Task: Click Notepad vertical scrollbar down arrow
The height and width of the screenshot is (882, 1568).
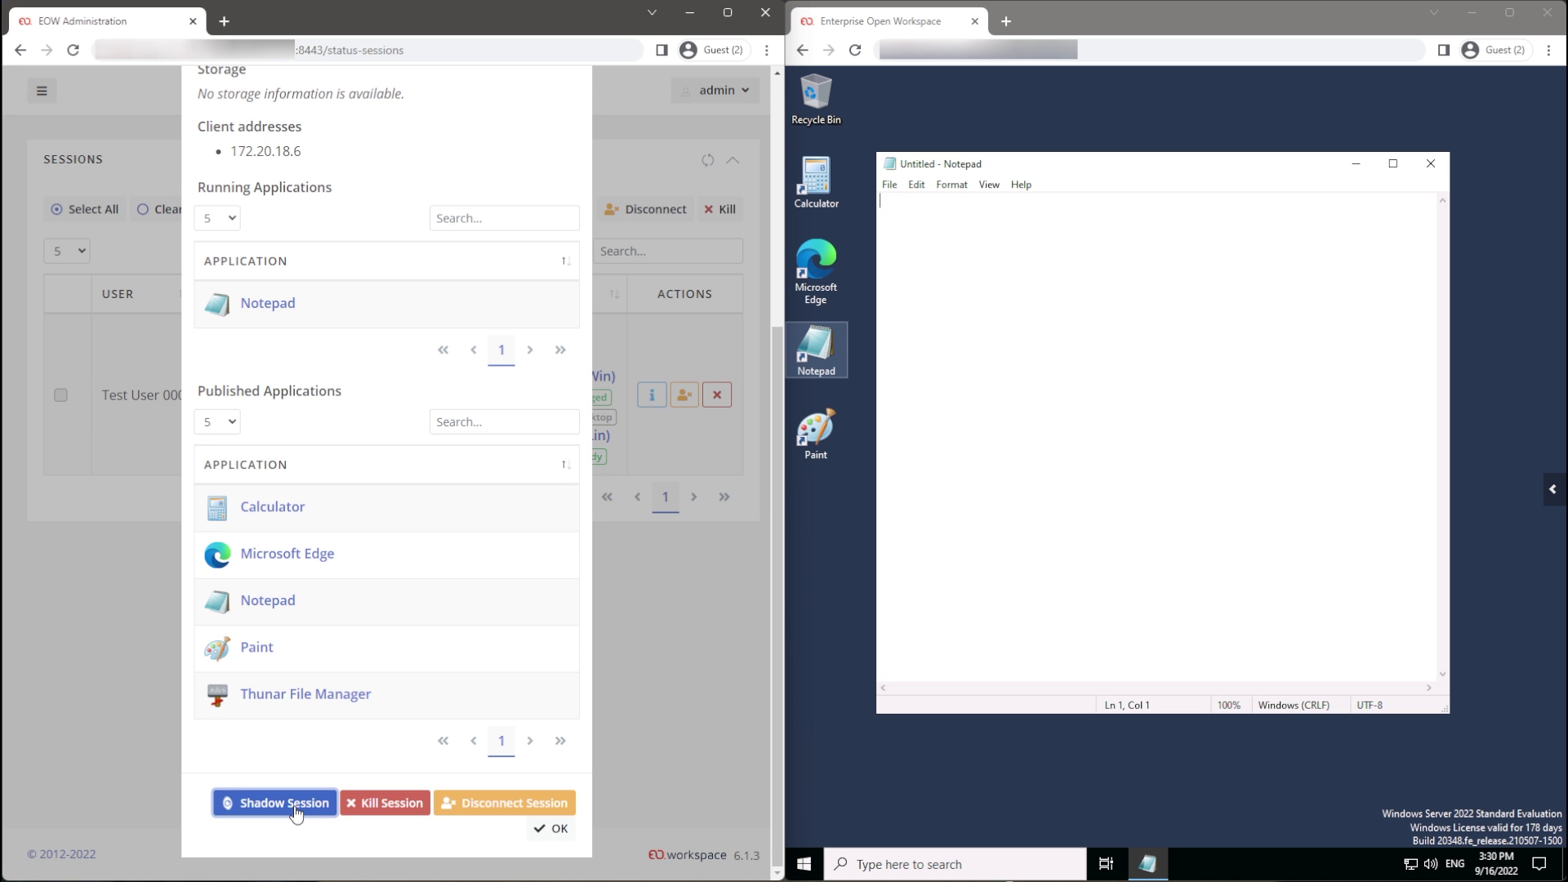Action: pyautogui.click(x=1442, y=675)
